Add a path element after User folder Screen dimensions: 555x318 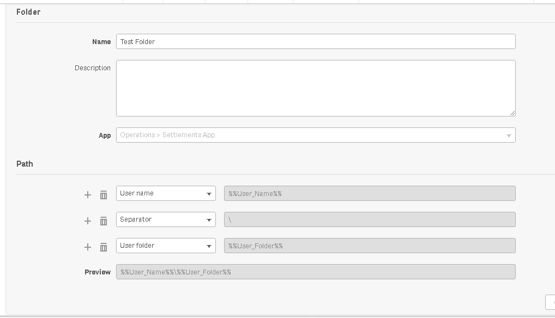pos(87,247)
